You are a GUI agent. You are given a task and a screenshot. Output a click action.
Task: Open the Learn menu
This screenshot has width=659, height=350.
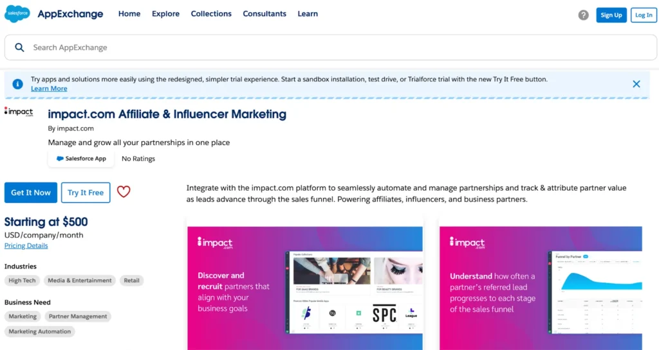pos(308,14)
